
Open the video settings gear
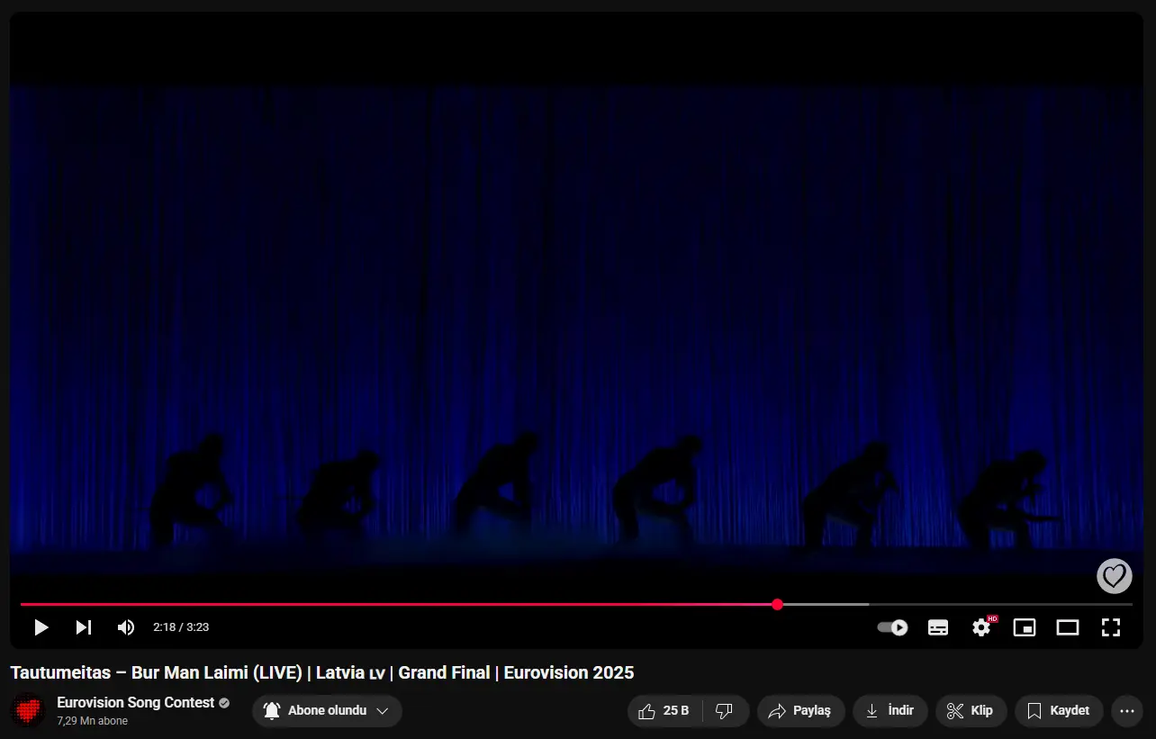[982, 627]
